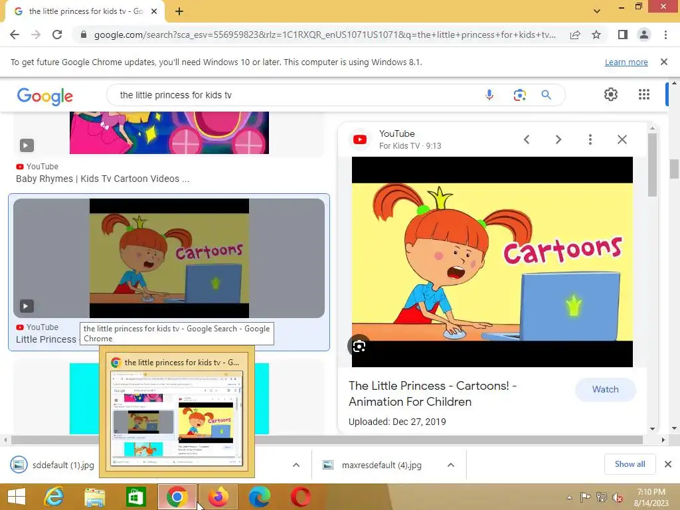Image resolution: width=680 pixels, height=510 pixels.
Task: Open Windows Store from taskbar
Action: point(135,497)
